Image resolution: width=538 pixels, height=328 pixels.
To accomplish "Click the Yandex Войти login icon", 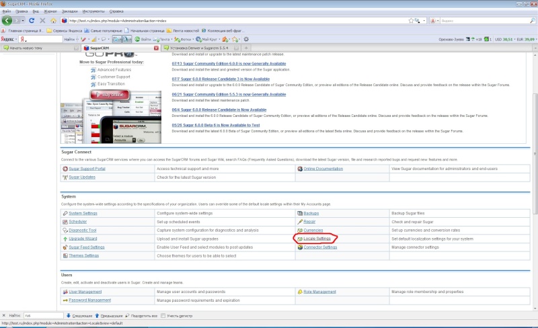I will click(137, 39).
